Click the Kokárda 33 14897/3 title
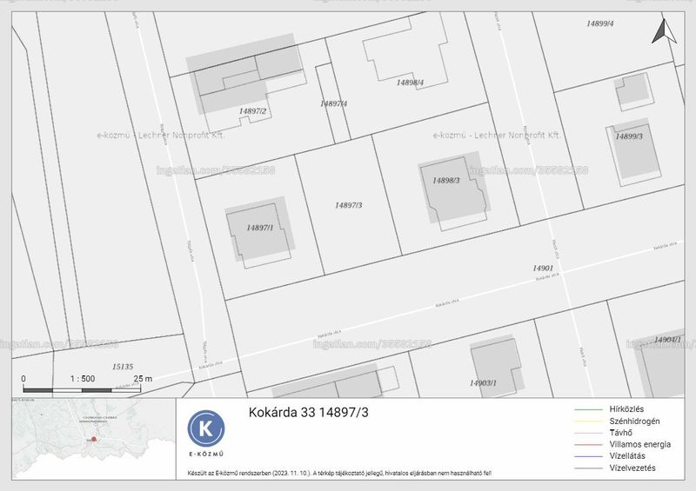Image resolution: width=696 pixels, height=491 pixels. (309, 413)
